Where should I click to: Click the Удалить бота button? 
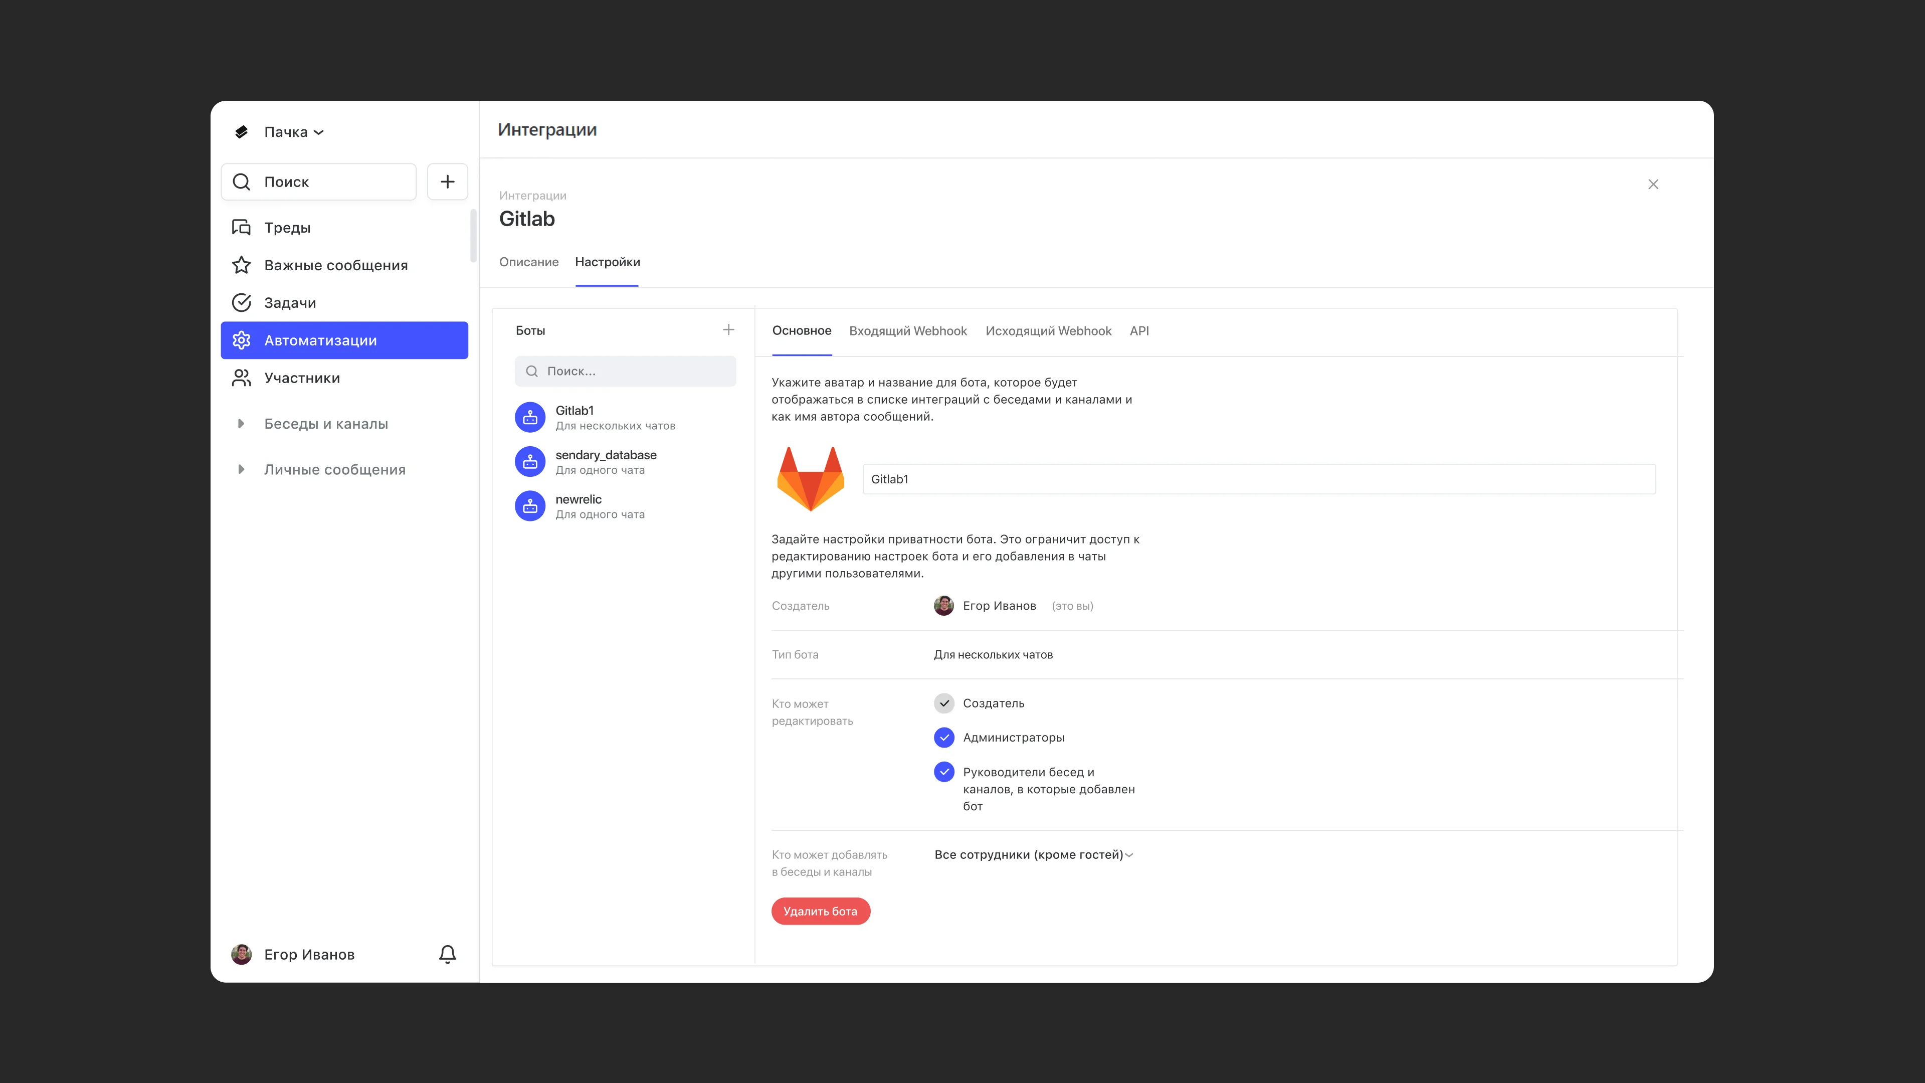[x=820, y=911]
